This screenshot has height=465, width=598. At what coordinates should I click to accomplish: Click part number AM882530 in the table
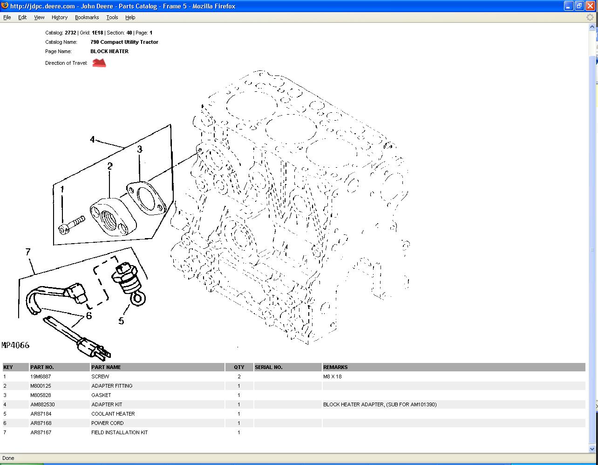click(x=42, y=404)
